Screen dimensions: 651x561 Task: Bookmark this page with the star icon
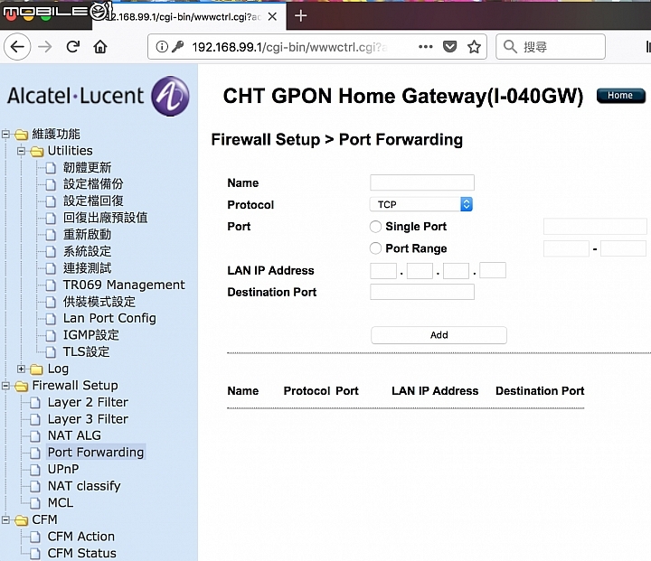(x=474, y=46)
